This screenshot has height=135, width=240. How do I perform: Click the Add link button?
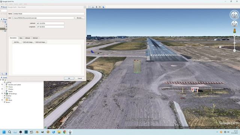tap(17, 42)
